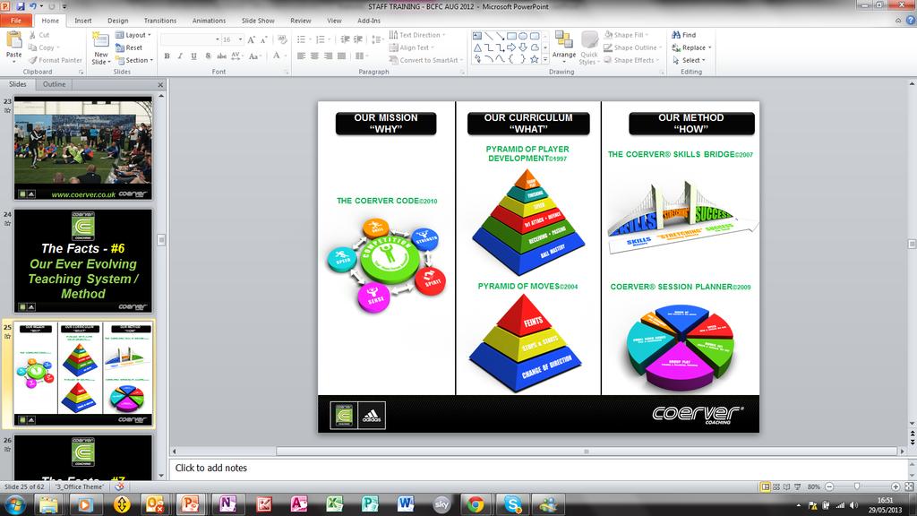Paste clipboard contents onto the slide

click(13, 47)
